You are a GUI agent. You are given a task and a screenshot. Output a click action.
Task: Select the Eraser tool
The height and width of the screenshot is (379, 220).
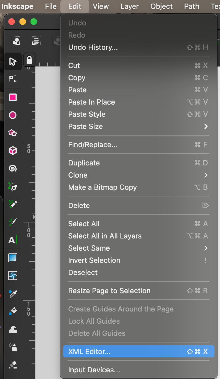13,365
